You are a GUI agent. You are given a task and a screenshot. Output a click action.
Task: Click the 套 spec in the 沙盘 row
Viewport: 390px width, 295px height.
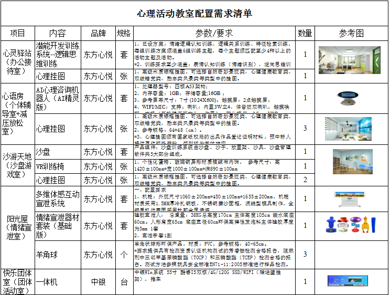tap(124, 152)
